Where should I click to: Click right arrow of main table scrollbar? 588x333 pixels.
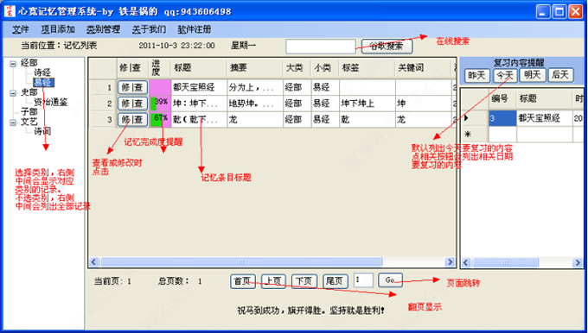[x=450, y=262]
